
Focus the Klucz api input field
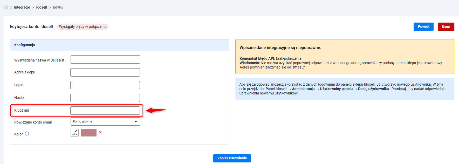click(x=105, y=111)
